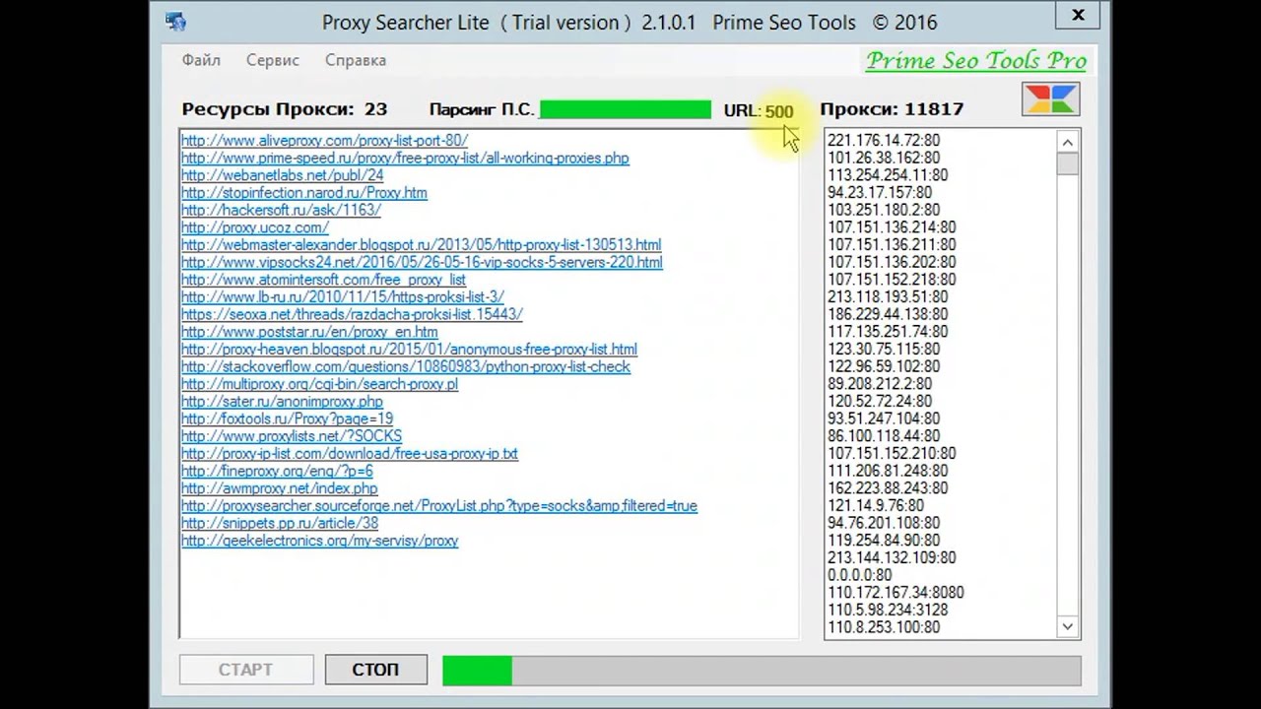Click the proxy list scrollbar thumb
Screen dimensions: 1261x709
pos(1068,163)
